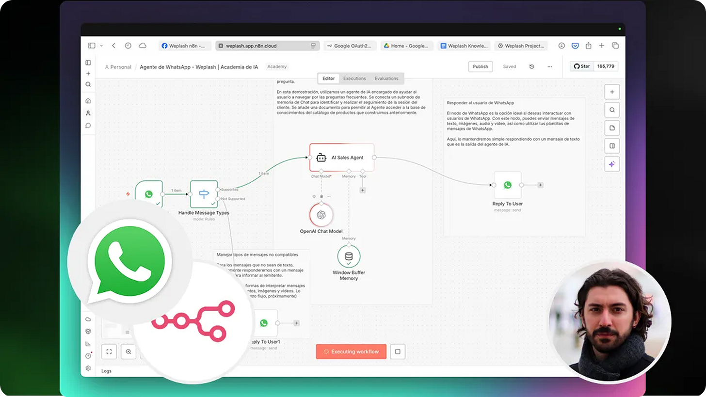Open the Google OAuth2 browser tab
706x397 pixels.
pyautogui.click(x=349, y=46)
